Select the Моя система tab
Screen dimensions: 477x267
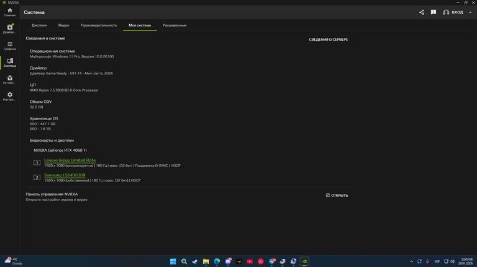click(140, 25)
